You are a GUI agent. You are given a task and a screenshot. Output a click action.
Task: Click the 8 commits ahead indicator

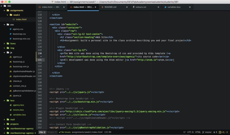click(x=215, y=132)
